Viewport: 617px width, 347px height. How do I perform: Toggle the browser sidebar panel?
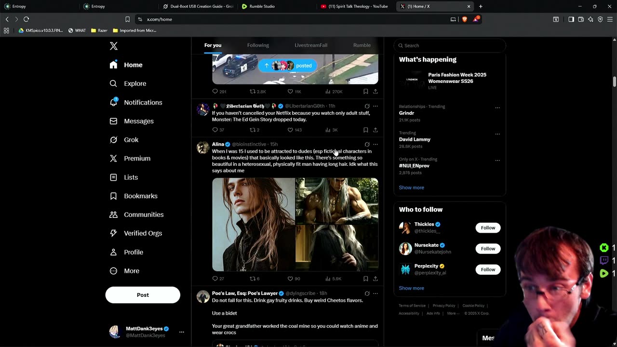point(571,19)
